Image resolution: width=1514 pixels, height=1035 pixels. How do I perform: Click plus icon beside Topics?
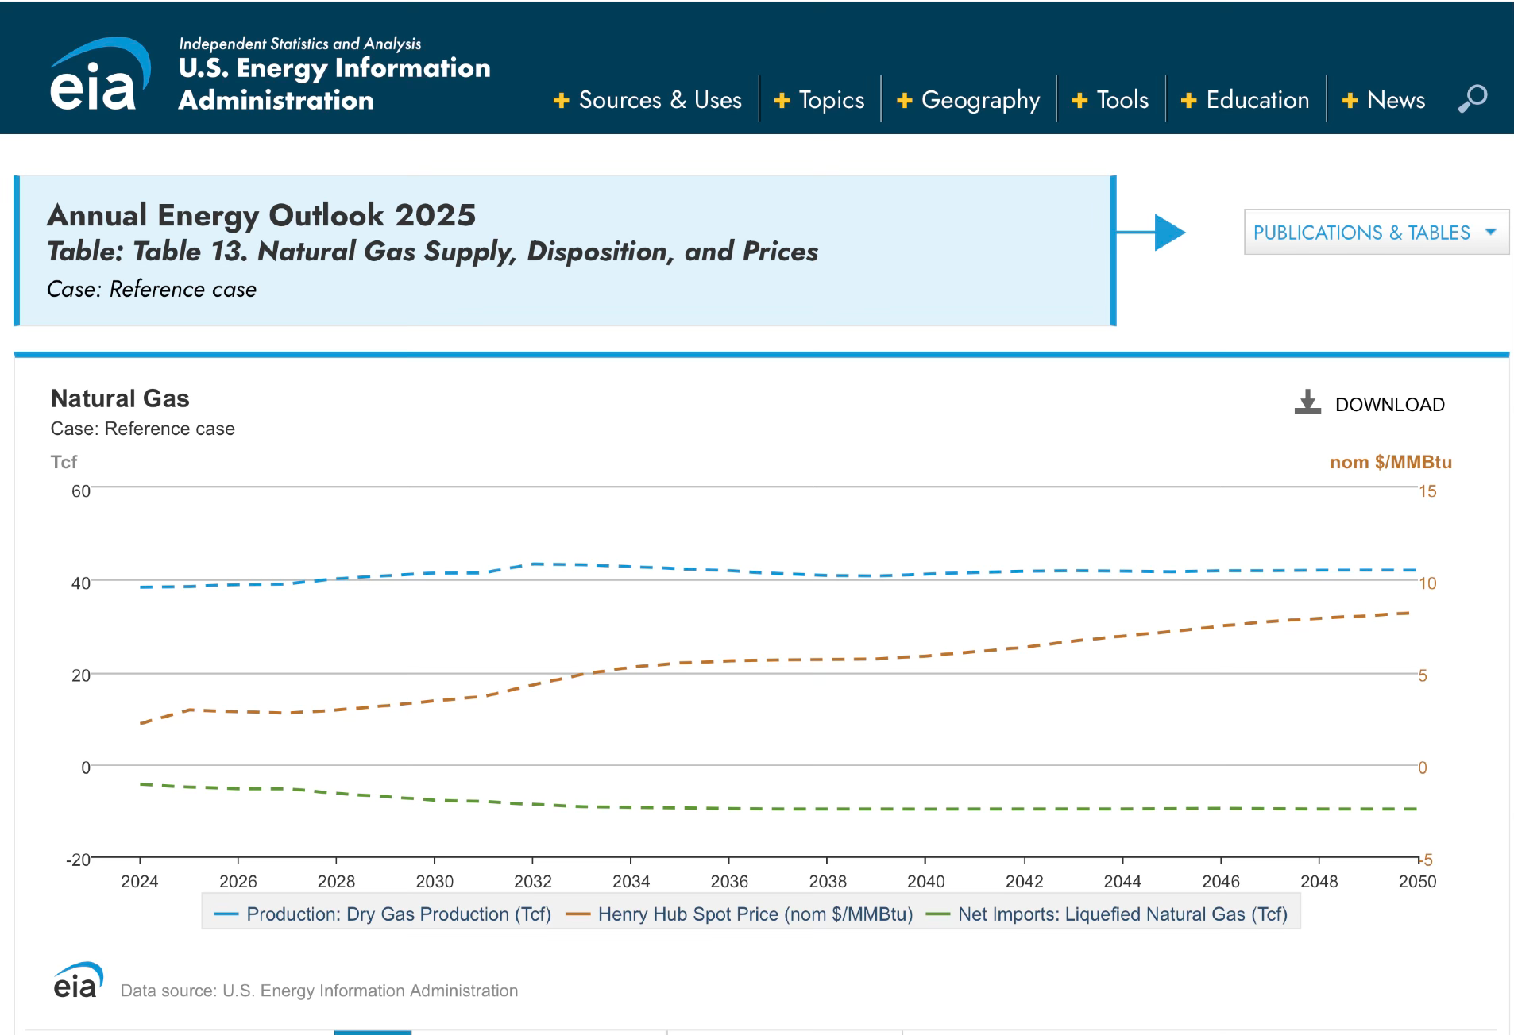tap(782, 101)
